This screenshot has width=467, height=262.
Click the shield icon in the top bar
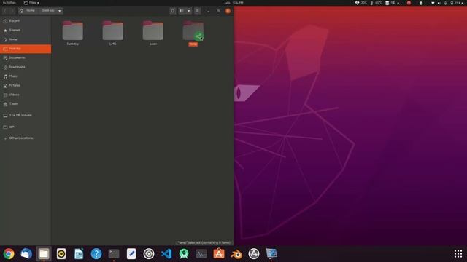pyautogui.click(x=421, y=3)
